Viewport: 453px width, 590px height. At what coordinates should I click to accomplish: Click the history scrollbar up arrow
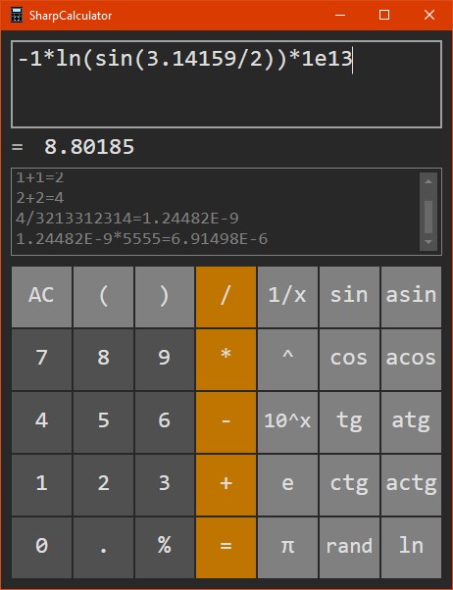coord(428,181)
